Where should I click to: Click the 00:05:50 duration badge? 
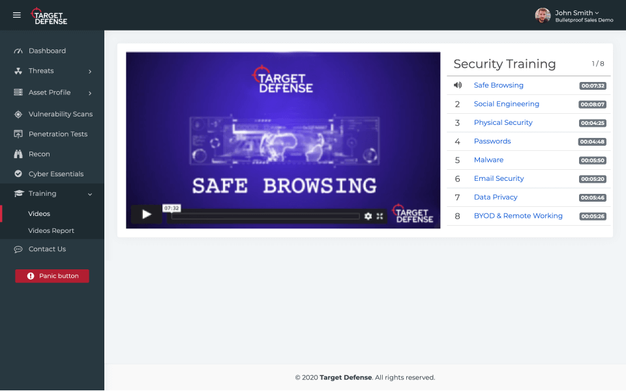pos(593,161)
